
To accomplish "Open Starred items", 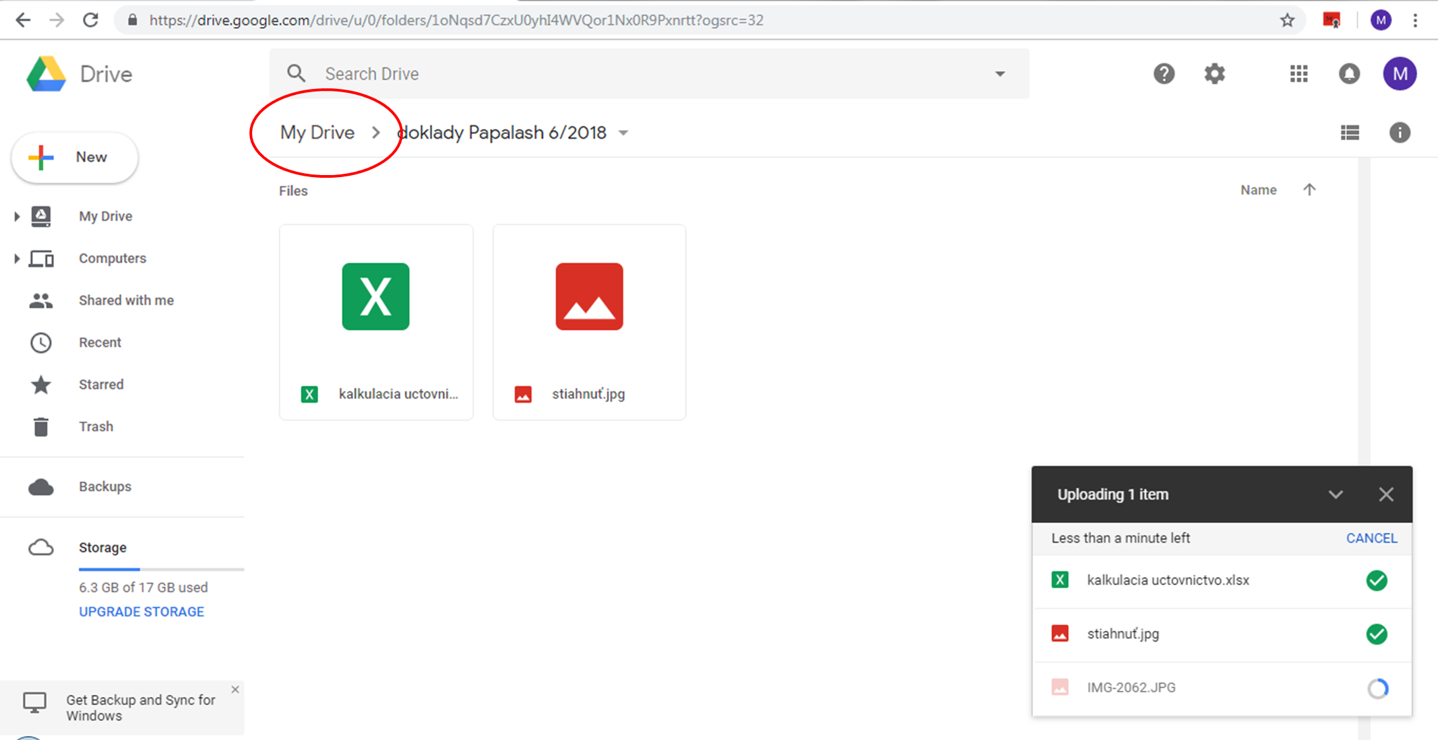I will point(101,384).
